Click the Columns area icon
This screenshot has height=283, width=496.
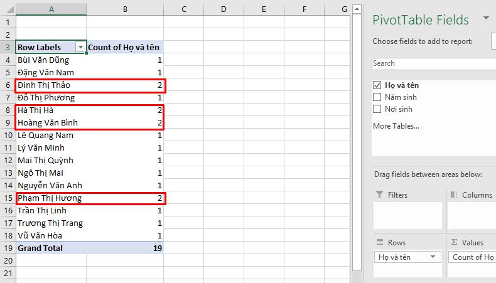click(453, 195)
